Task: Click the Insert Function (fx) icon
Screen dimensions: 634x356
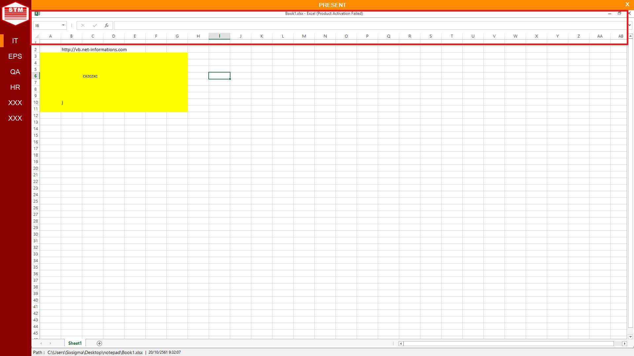Action: click(x=106, y=25)
